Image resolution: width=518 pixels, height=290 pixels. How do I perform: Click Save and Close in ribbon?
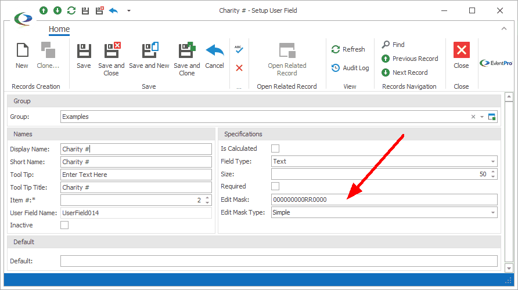tap(111, 59)
